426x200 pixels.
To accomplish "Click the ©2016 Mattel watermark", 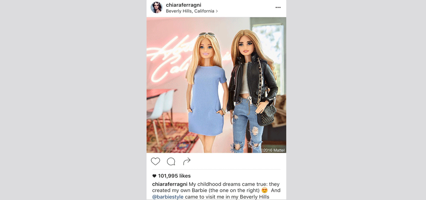I will 273,150.
